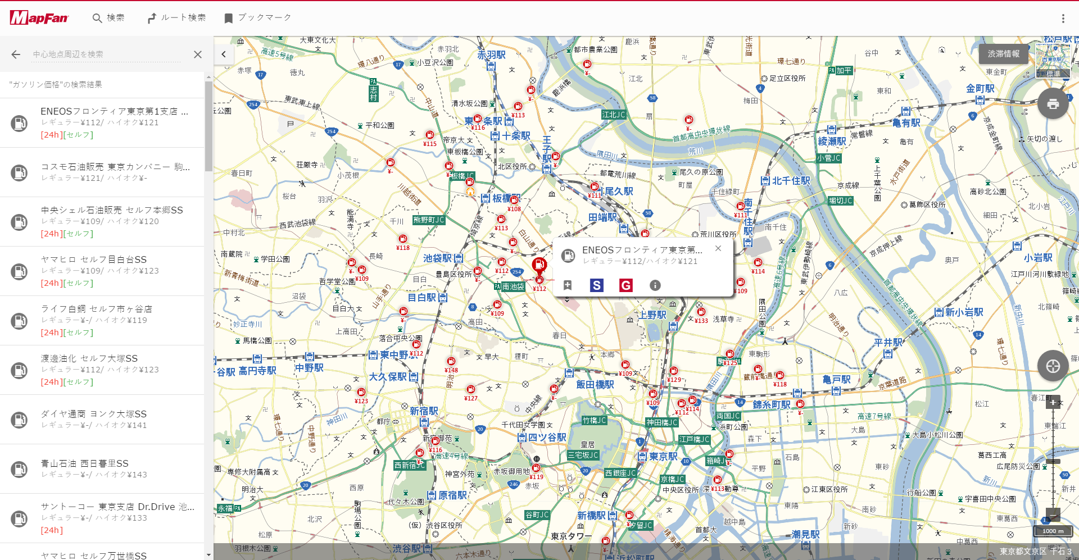
Task: Click the zoom slider handle
Action: [1053, 461]
